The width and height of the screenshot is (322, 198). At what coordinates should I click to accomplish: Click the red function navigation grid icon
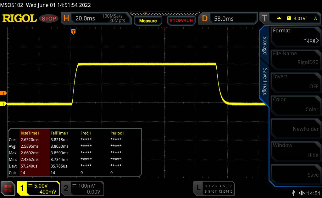pyautogui.click(x=8, y=188)
